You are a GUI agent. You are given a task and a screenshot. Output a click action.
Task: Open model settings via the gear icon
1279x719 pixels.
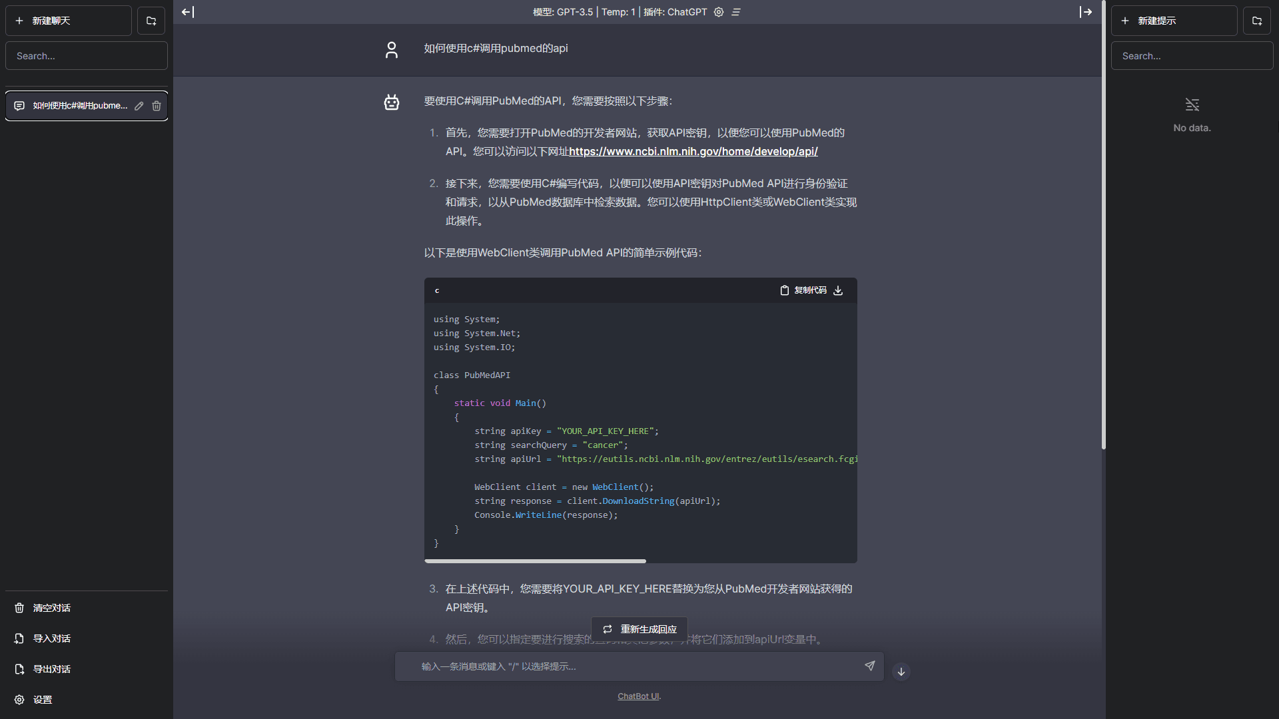point(718,11)
